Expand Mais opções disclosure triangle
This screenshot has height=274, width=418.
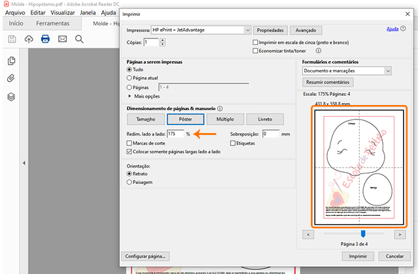coord(129,96)
